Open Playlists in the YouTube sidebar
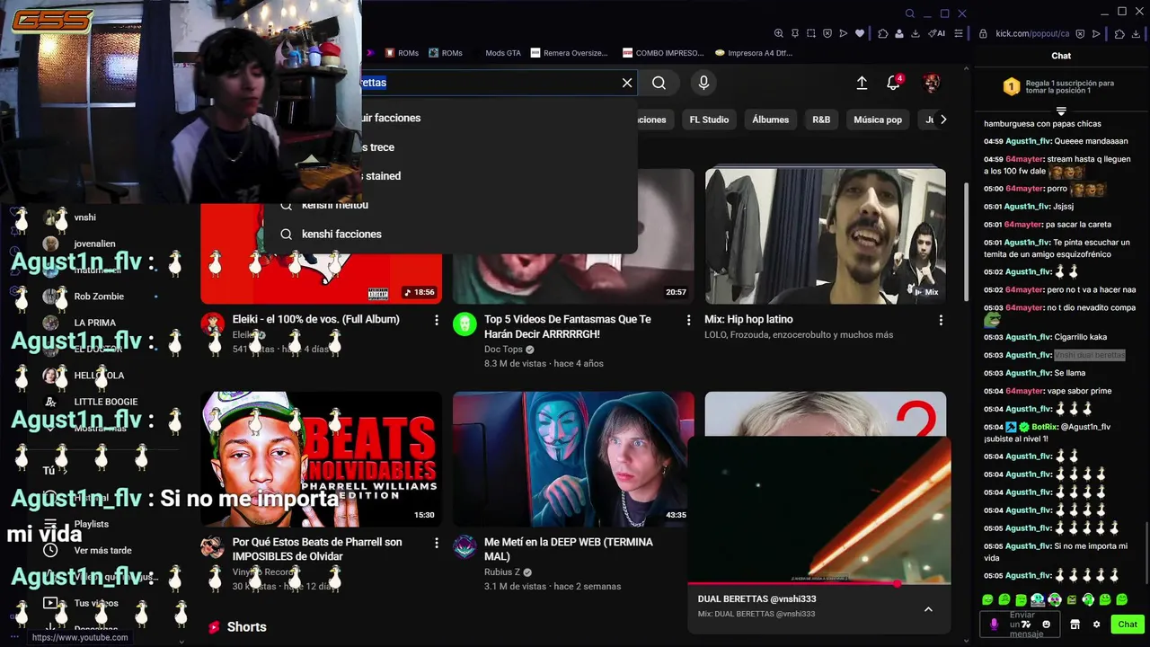The width and height of the screenshot is (1150, 647). point(92,524)
